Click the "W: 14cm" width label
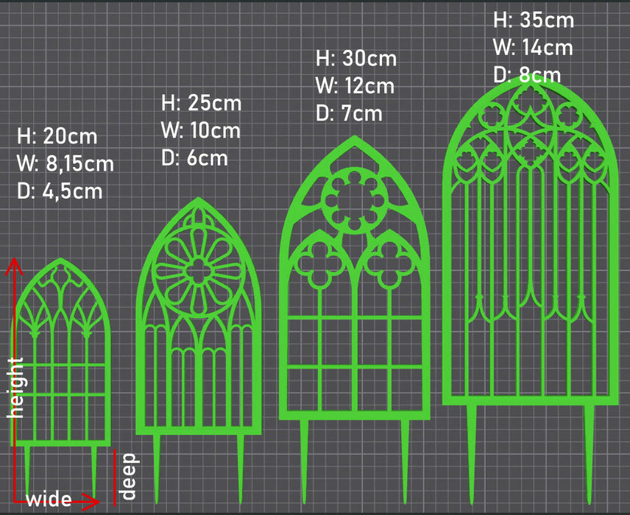The width and height of the screenshot is (630, 515). pos(533,48)
